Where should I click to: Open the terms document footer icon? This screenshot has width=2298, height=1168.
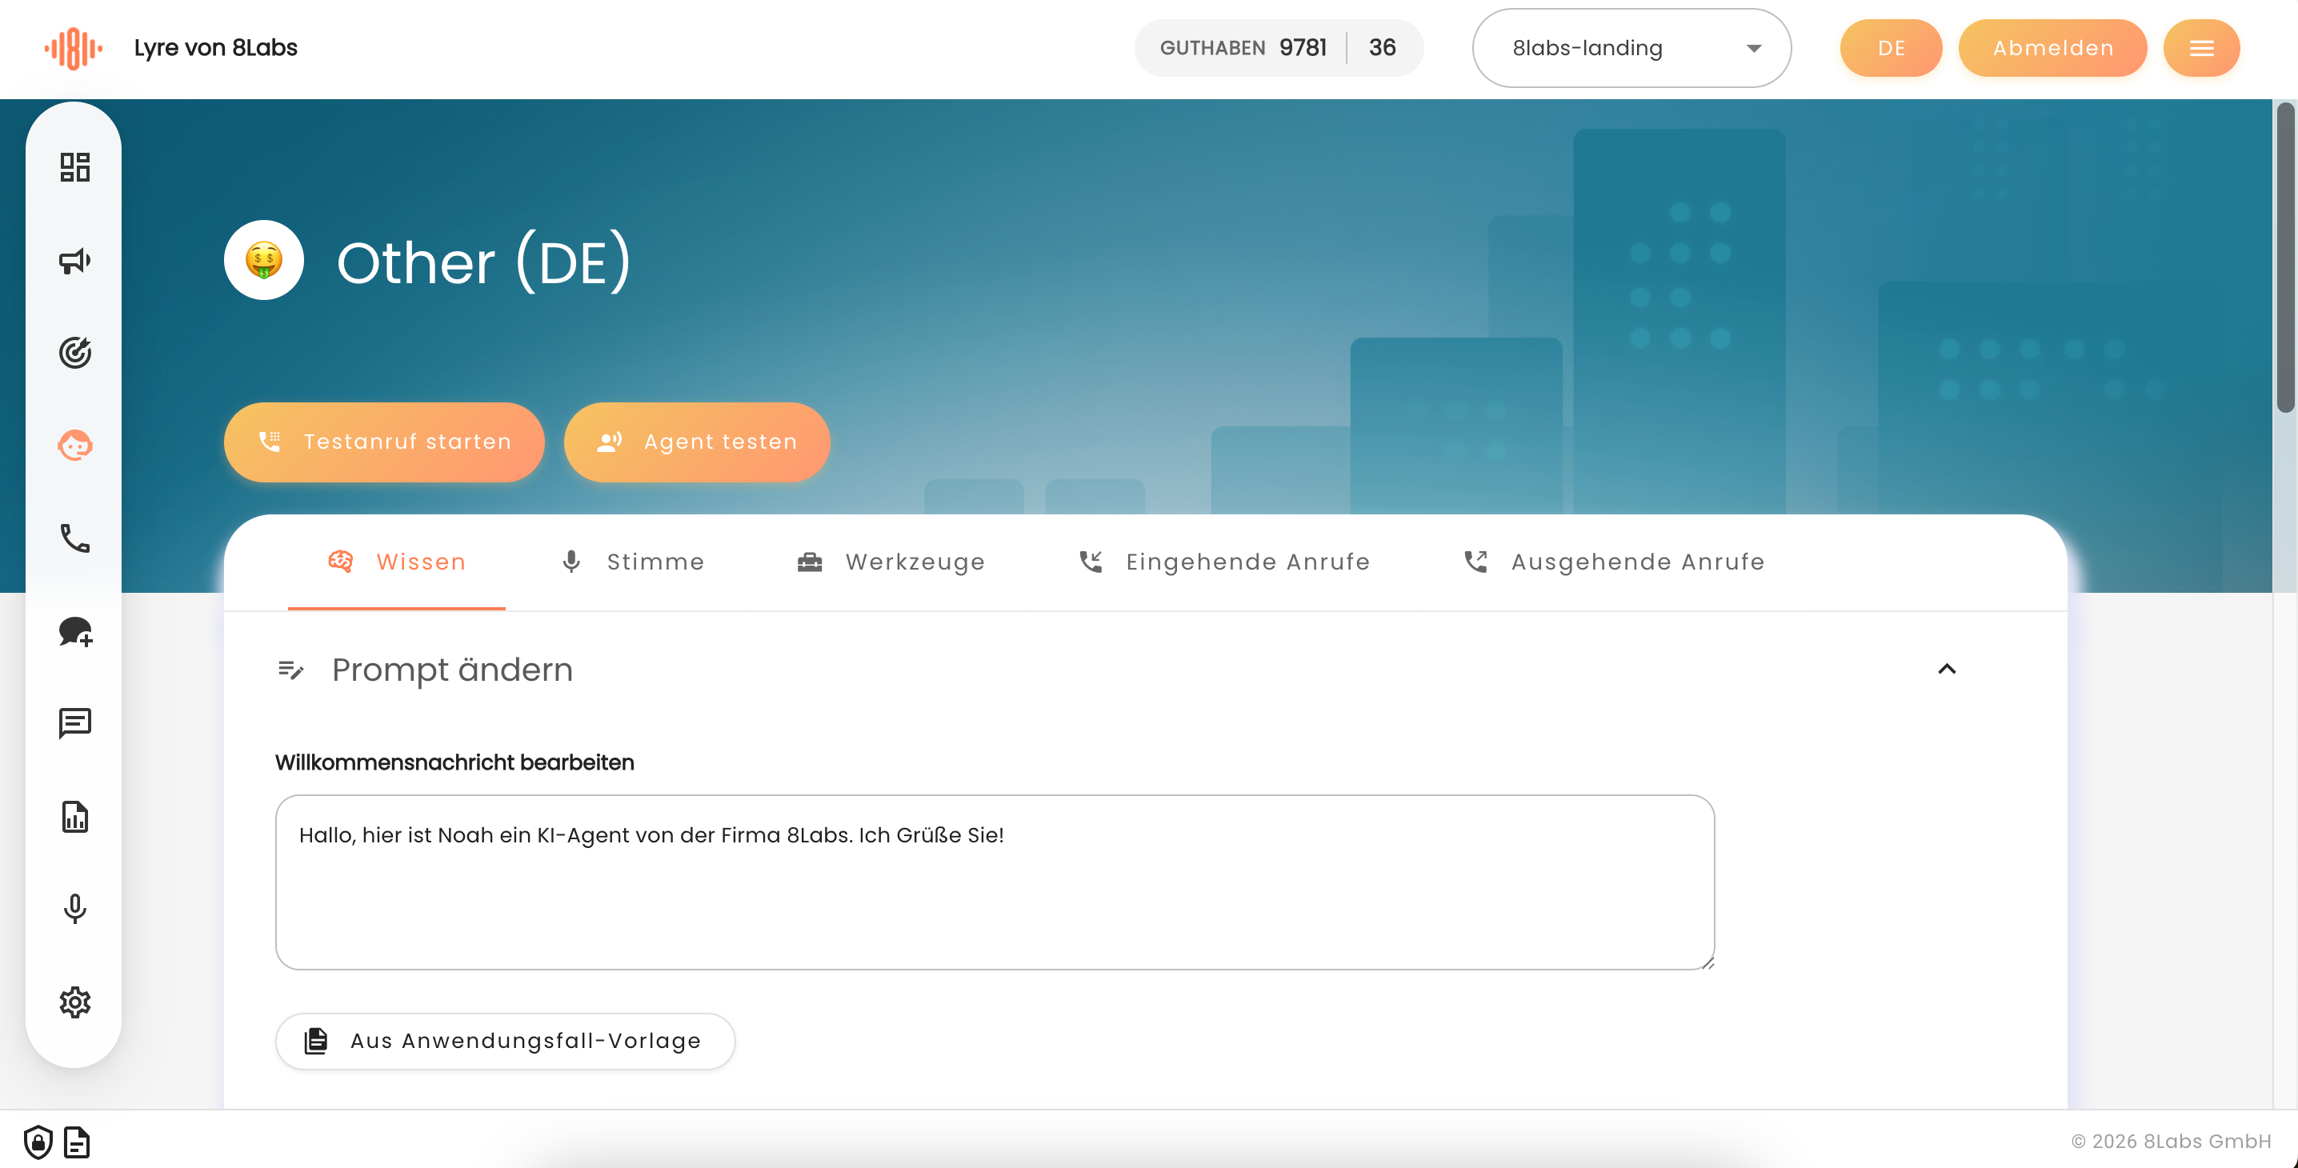click(x=77, y=1142)
